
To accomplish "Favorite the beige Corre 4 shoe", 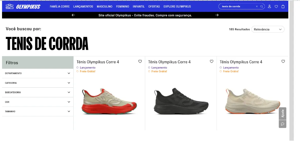I will pos(283,61).
